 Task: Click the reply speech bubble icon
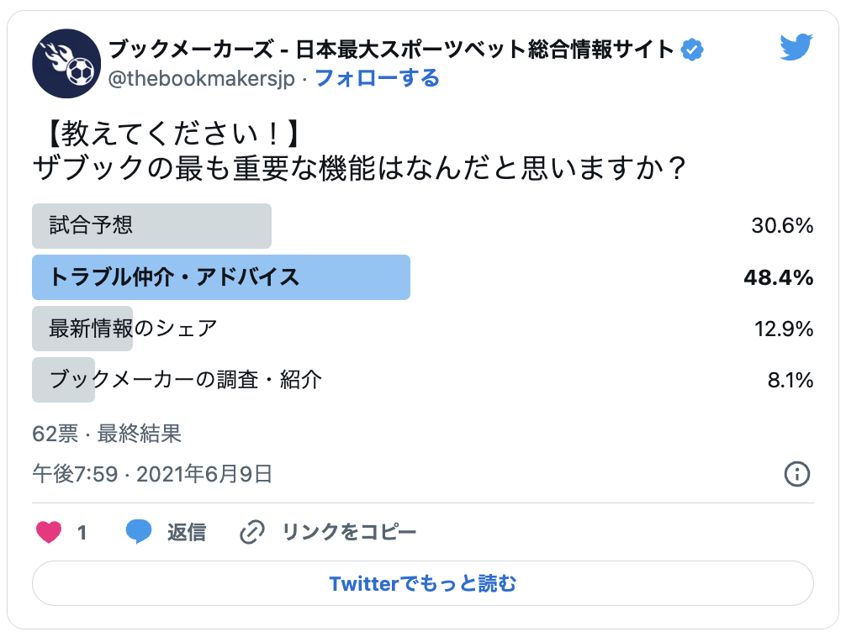[x=139, y=532]
